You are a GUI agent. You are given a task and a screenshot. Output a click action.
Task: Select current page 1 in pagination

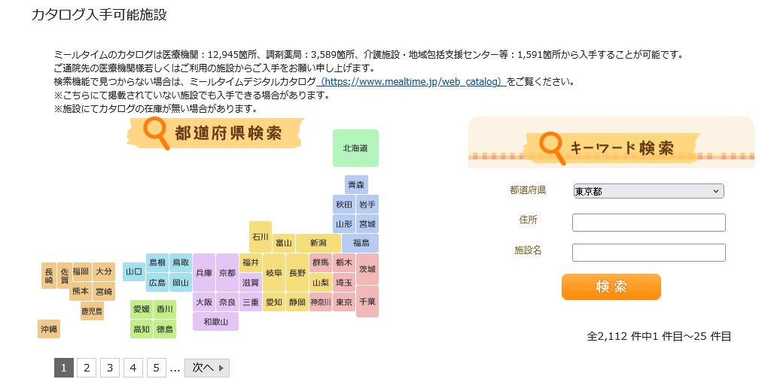pyautogui.click(x=64, y=368)
